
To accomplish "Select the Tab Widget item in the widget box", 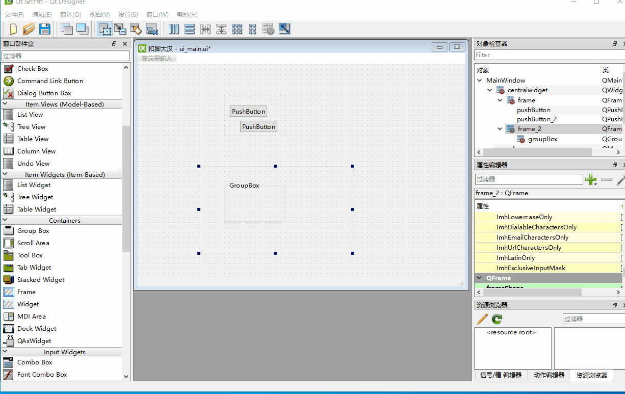I will pos(34,267).
